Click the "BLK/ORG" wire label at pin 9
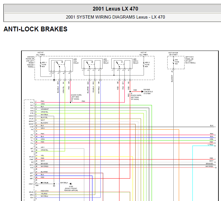Image resolution: width=221 pixels, height=201 pixels. coord(44,123)
